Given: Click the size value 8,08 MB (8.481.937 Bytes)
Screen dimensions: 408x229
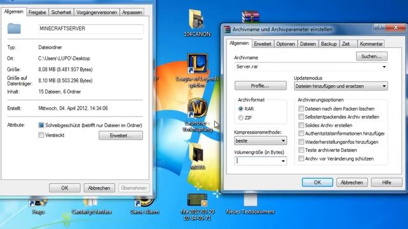Looking at the screenshot, I should tap(65, 69).
